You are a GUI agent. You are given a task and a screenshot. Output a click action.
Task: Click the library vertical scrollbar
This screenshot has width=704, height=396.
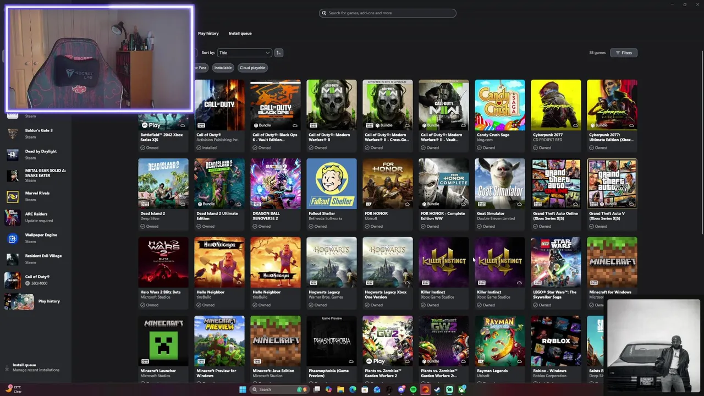[x=701, y=143]
